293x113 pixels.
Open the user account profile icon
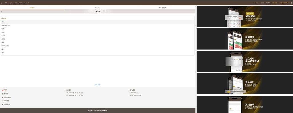point(292,3)
